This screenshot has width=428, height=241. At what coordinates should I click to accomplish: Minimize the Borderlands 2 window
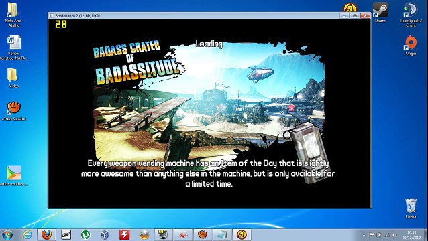pos(344,16)
